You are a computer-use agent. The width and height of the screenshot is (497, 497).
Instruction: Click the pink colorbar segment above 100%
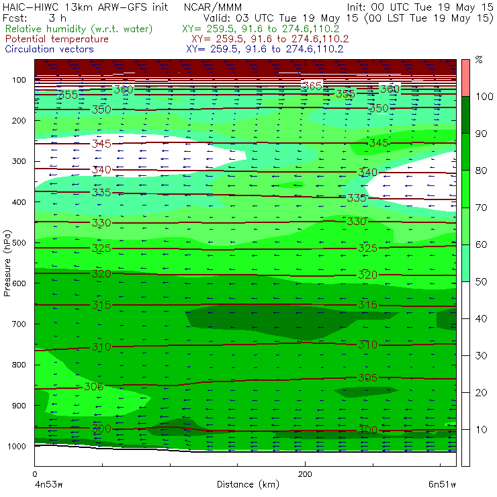pyautogui.click(x=465, y=78)
